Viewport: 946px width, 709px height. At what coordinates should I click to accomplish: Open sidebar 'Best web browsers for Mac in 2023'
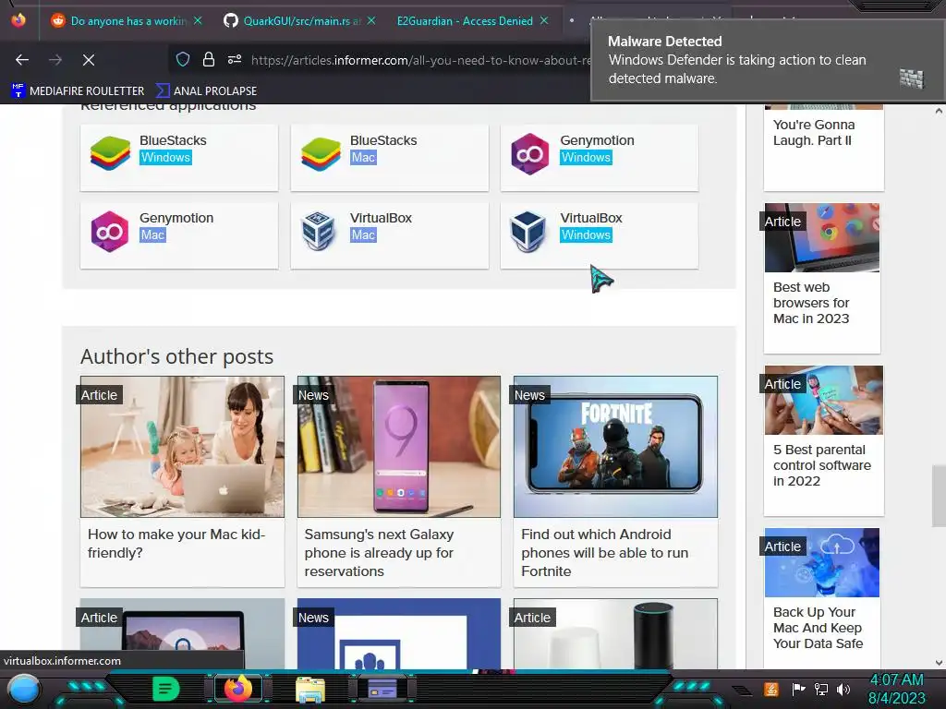811,303
